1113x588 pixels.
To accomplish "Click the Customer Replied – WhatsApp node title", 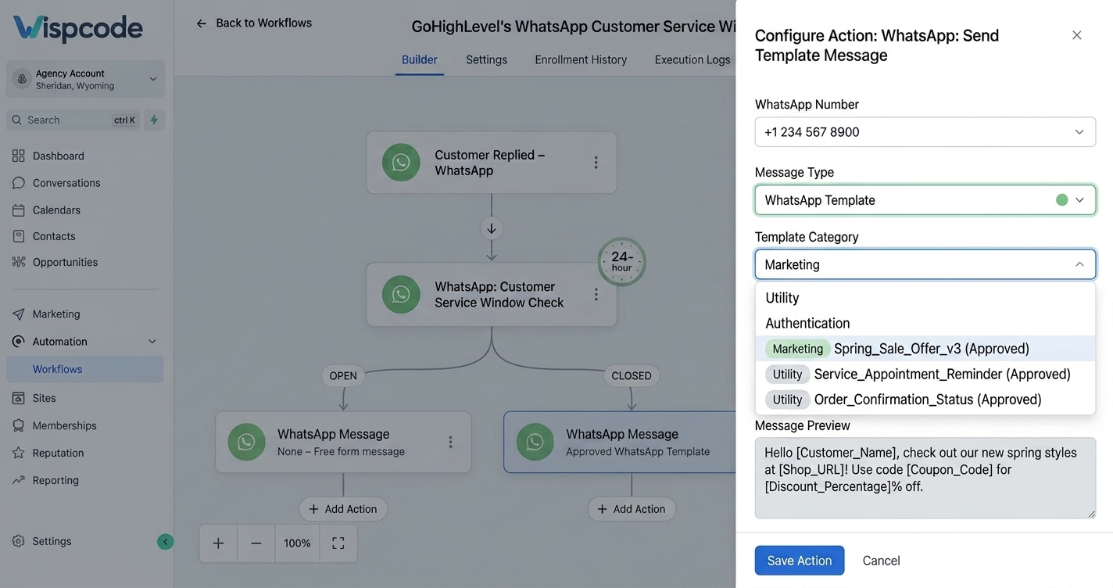I will [490, 163].
